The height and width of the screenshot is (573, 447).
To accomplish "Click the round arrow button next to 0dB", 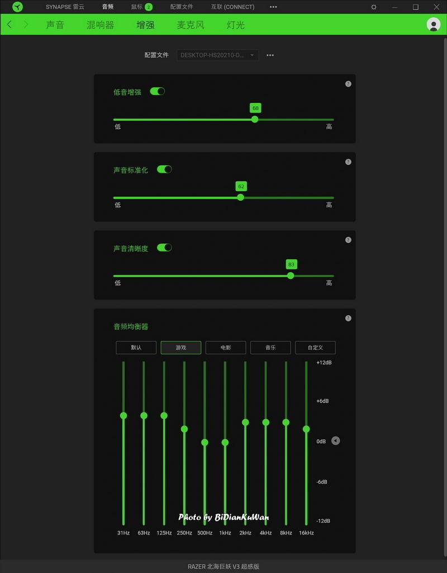I will [x=335, y=441].
